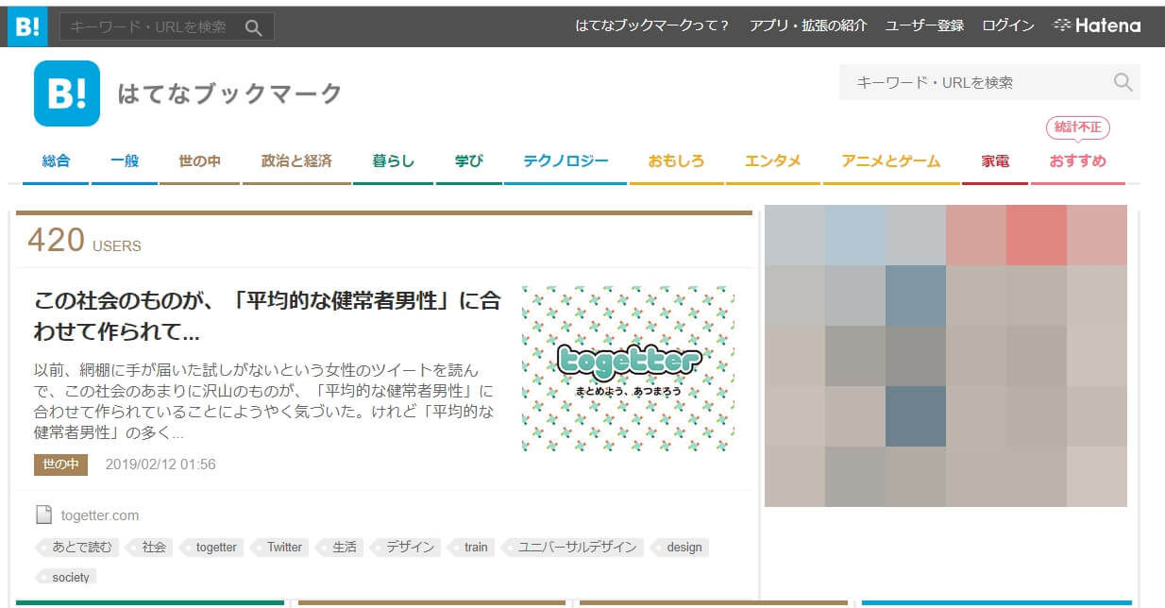Open the Hatena logo link
The image size is (1165, 608).
pos(1097,25)
